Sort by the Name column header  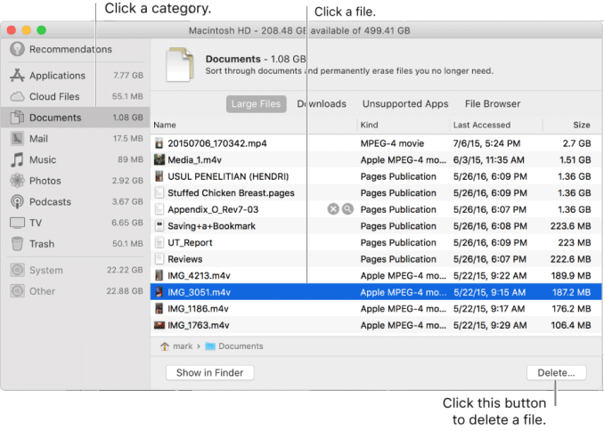click(x=165, y=125)
